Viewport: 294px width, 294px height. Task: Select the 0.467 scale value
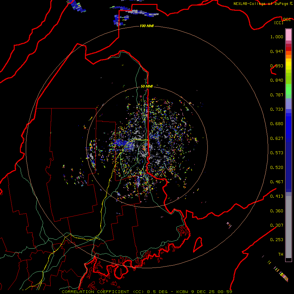click(x=277, y=182)
